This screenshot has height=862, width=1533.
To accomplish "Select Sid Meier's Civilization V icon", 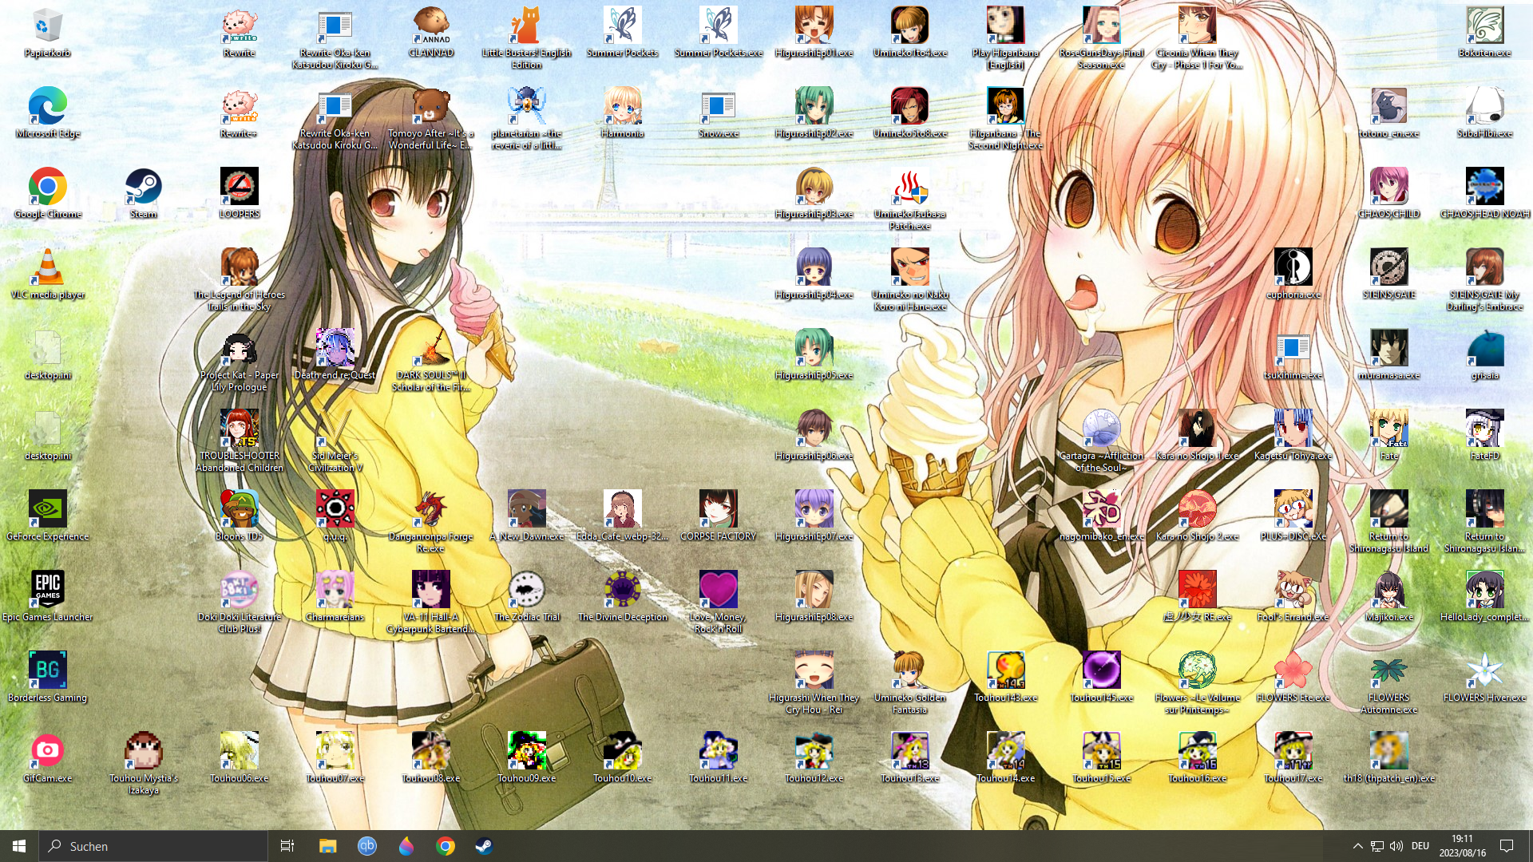I will coord(335,441).
